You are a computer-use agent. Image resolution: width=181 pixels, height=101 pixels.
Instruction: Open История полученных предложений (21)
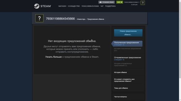(128, 49)
